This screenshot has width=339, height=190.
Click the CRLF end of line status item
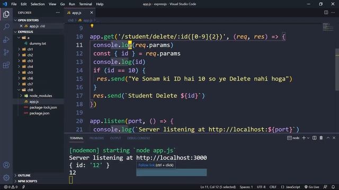pos(273,187)
